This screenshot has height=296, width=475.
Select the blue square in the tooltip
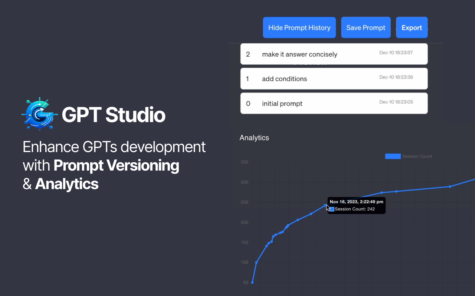click(331, 209)
